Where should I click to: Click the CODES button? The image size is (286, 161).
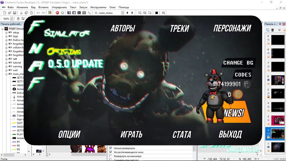coord(243,74)
